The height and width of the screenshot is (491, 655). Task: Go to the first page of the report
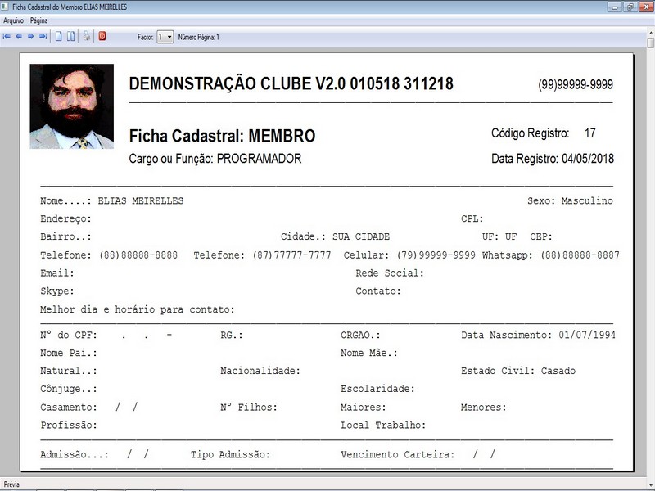point(7,37)
